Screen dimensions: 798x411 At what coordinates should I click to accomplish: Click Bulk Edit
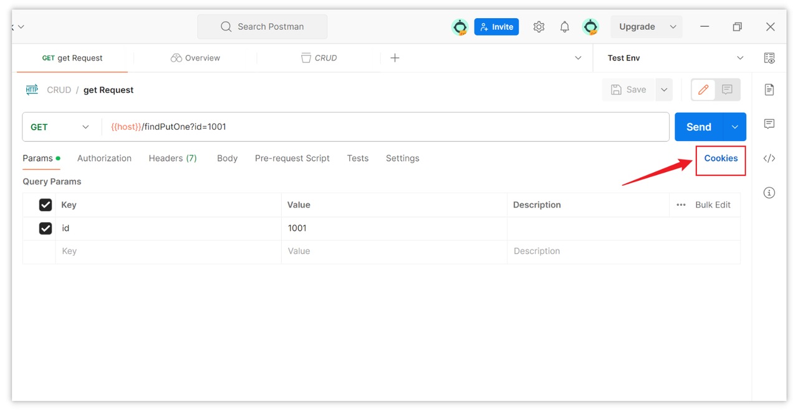pos(713,205)
